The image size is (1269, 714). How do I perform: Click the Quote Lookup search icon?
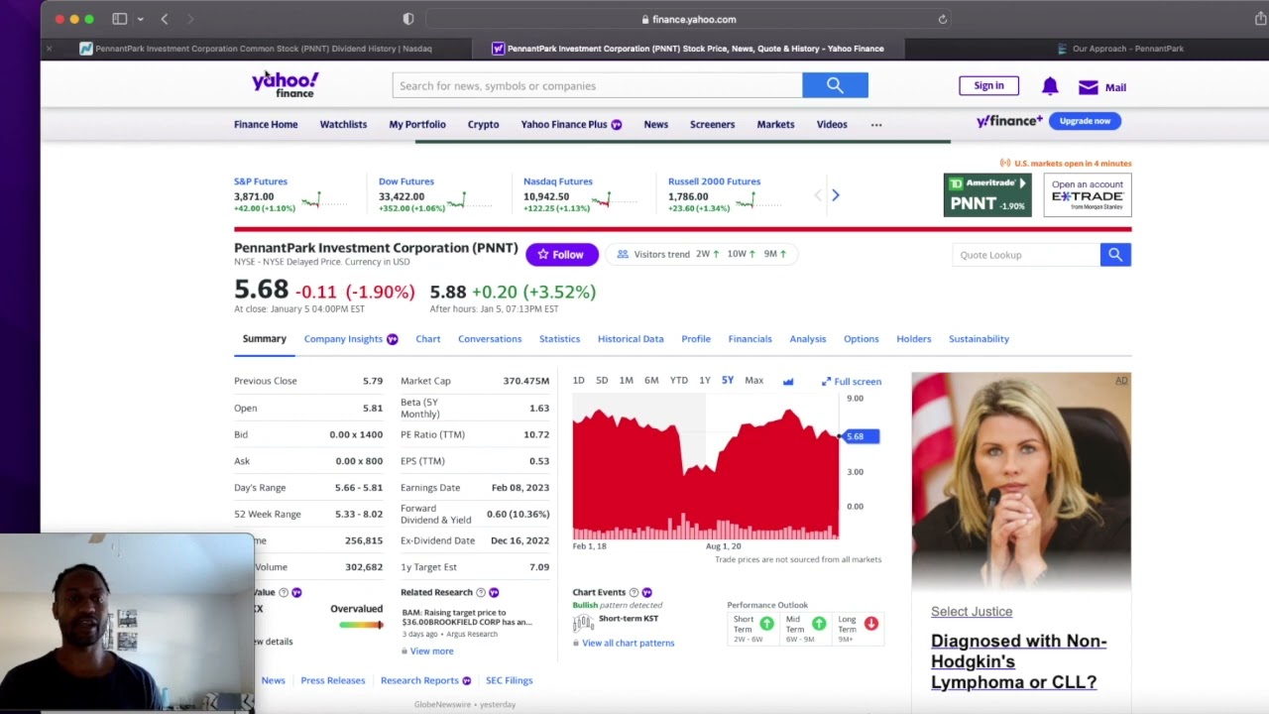point(1115,255)
